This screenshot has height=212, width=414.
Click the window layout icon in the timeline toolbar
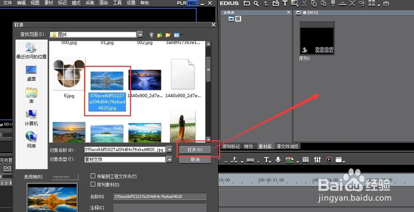pos(339,160)
